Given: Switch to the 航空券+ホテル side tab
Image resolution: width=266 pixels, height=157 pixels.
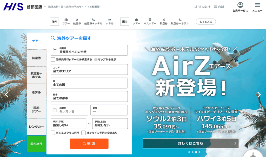Looking at the screenshot, I should (36, 75).
